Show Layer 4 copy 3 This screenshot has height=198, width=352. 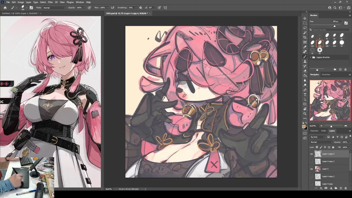pos(312,161)
